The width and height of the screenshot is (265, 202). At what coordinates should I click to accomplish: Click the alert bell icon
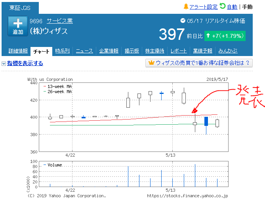coord(186,7)
